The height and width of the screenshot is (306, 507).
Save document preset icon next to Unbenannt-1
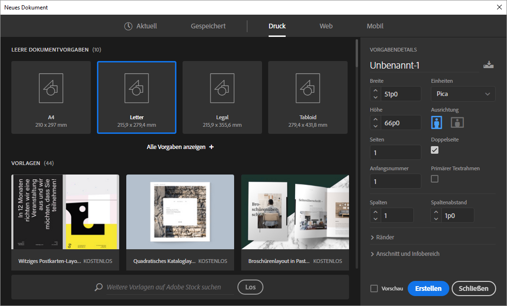(488, 65)
